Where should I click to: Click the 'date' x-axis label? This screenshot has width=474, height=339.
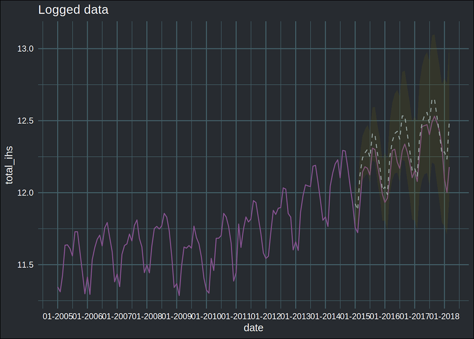click(x=253, y=328)
